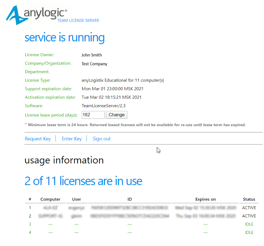
Task: Click the 'License Owner:' label
Action: pyautogui.click(x=40, y=55)
